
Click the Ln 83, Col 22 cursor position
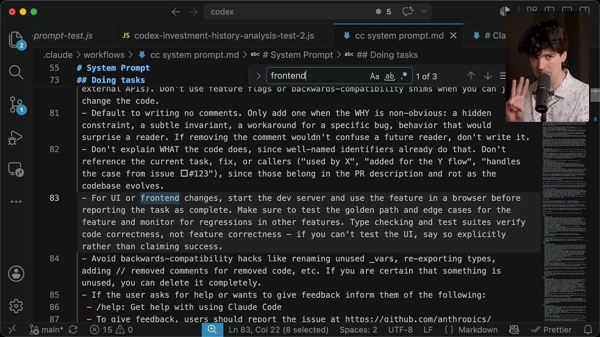tap(278, 330)
